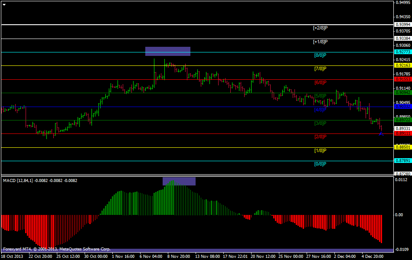This screenshot has width=412, height=260.
Task: Select the purple rectangle above the price peak
Action: coord(167,51)
